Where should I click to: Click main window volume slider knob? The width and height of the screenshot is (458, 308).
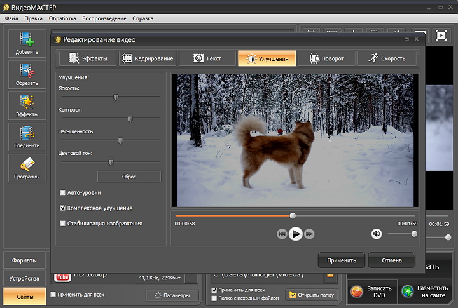[x=448, y=238]
